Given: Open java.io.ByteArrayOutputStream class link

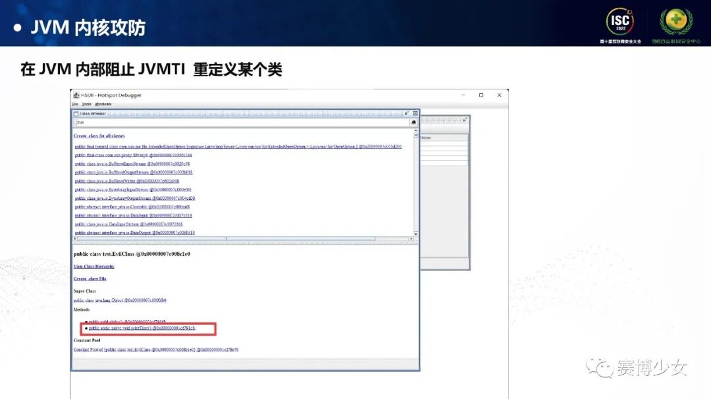Looking at the screenshot, I should point(135,198).
